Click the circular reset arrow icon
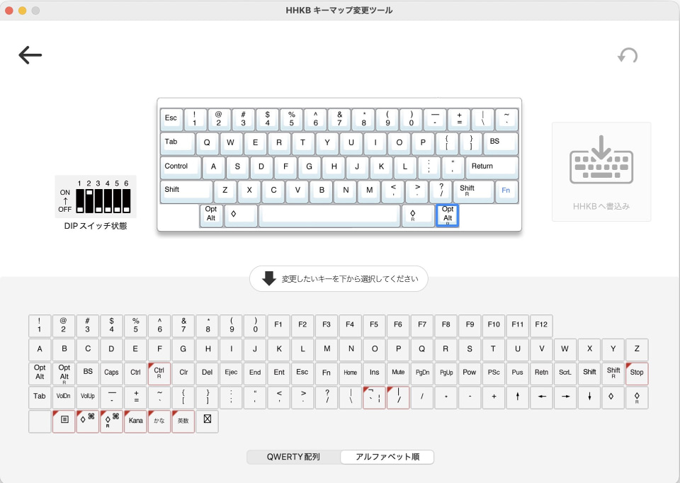Screen dimensions: 680x483 628,55
